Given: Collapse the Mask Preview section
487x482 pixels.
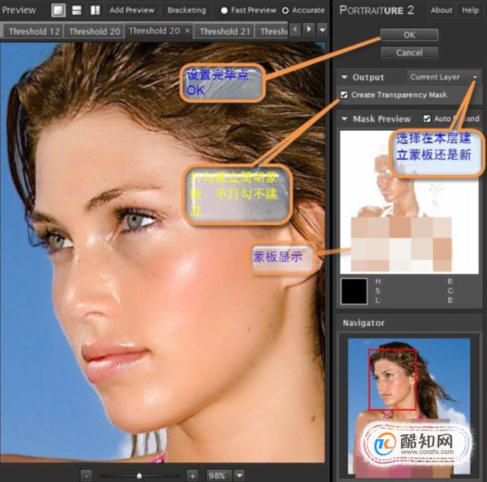Looking at the screenshot, I should [344, 119].
